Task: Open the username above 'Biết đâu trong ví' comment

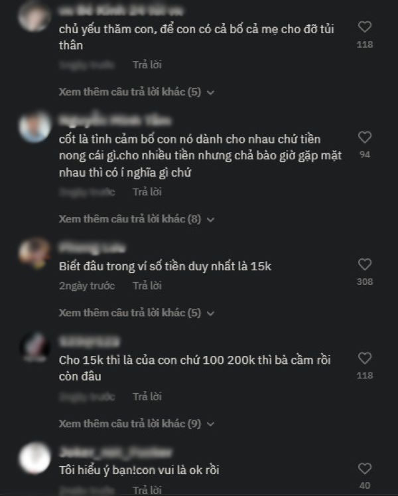Action: (92, 248)
